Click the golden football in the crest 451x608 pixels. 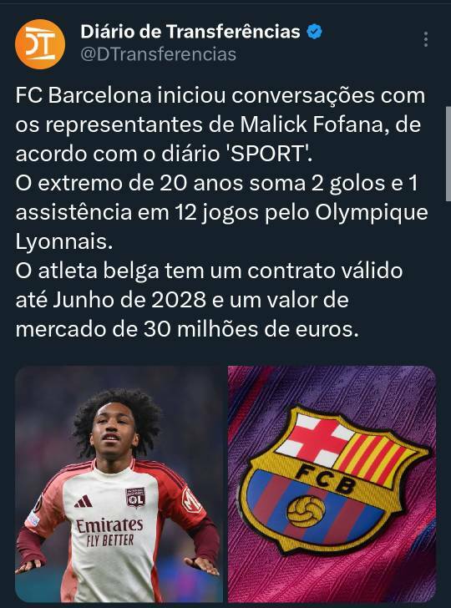[x=306, y=511]
